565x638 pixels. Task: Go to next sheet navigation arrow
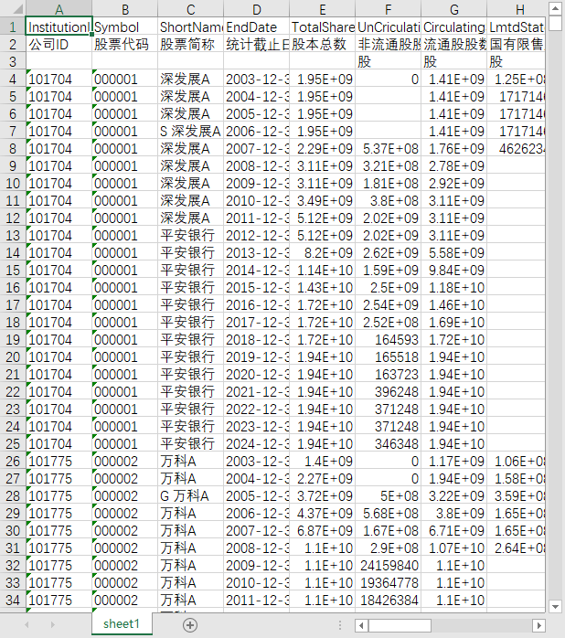(52, 624)
